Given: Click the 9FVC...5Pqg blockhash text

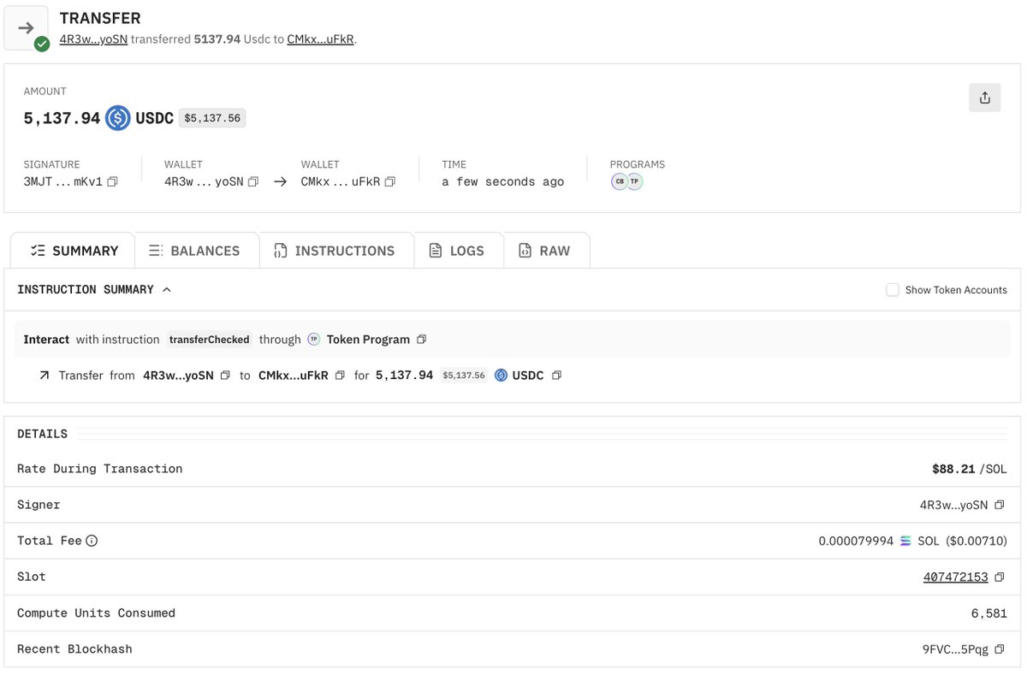Looking at the screenshot, I should click(x=955, y=649).
